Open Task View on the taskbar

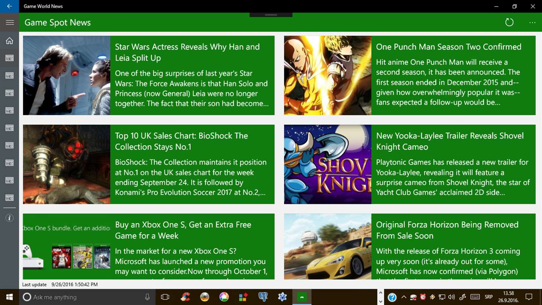point(165,297)
